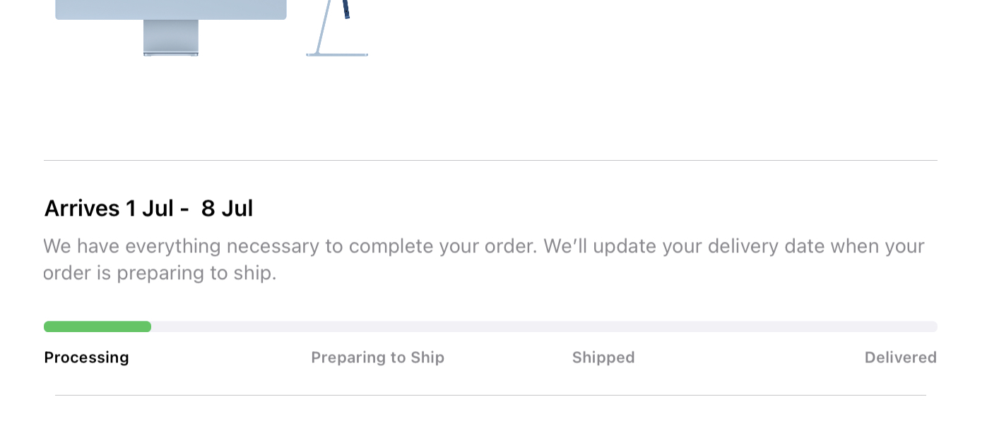Click the green filled progress segment
Image resolution: width=999 pixels, height=428 pixels.
[97, 326]
